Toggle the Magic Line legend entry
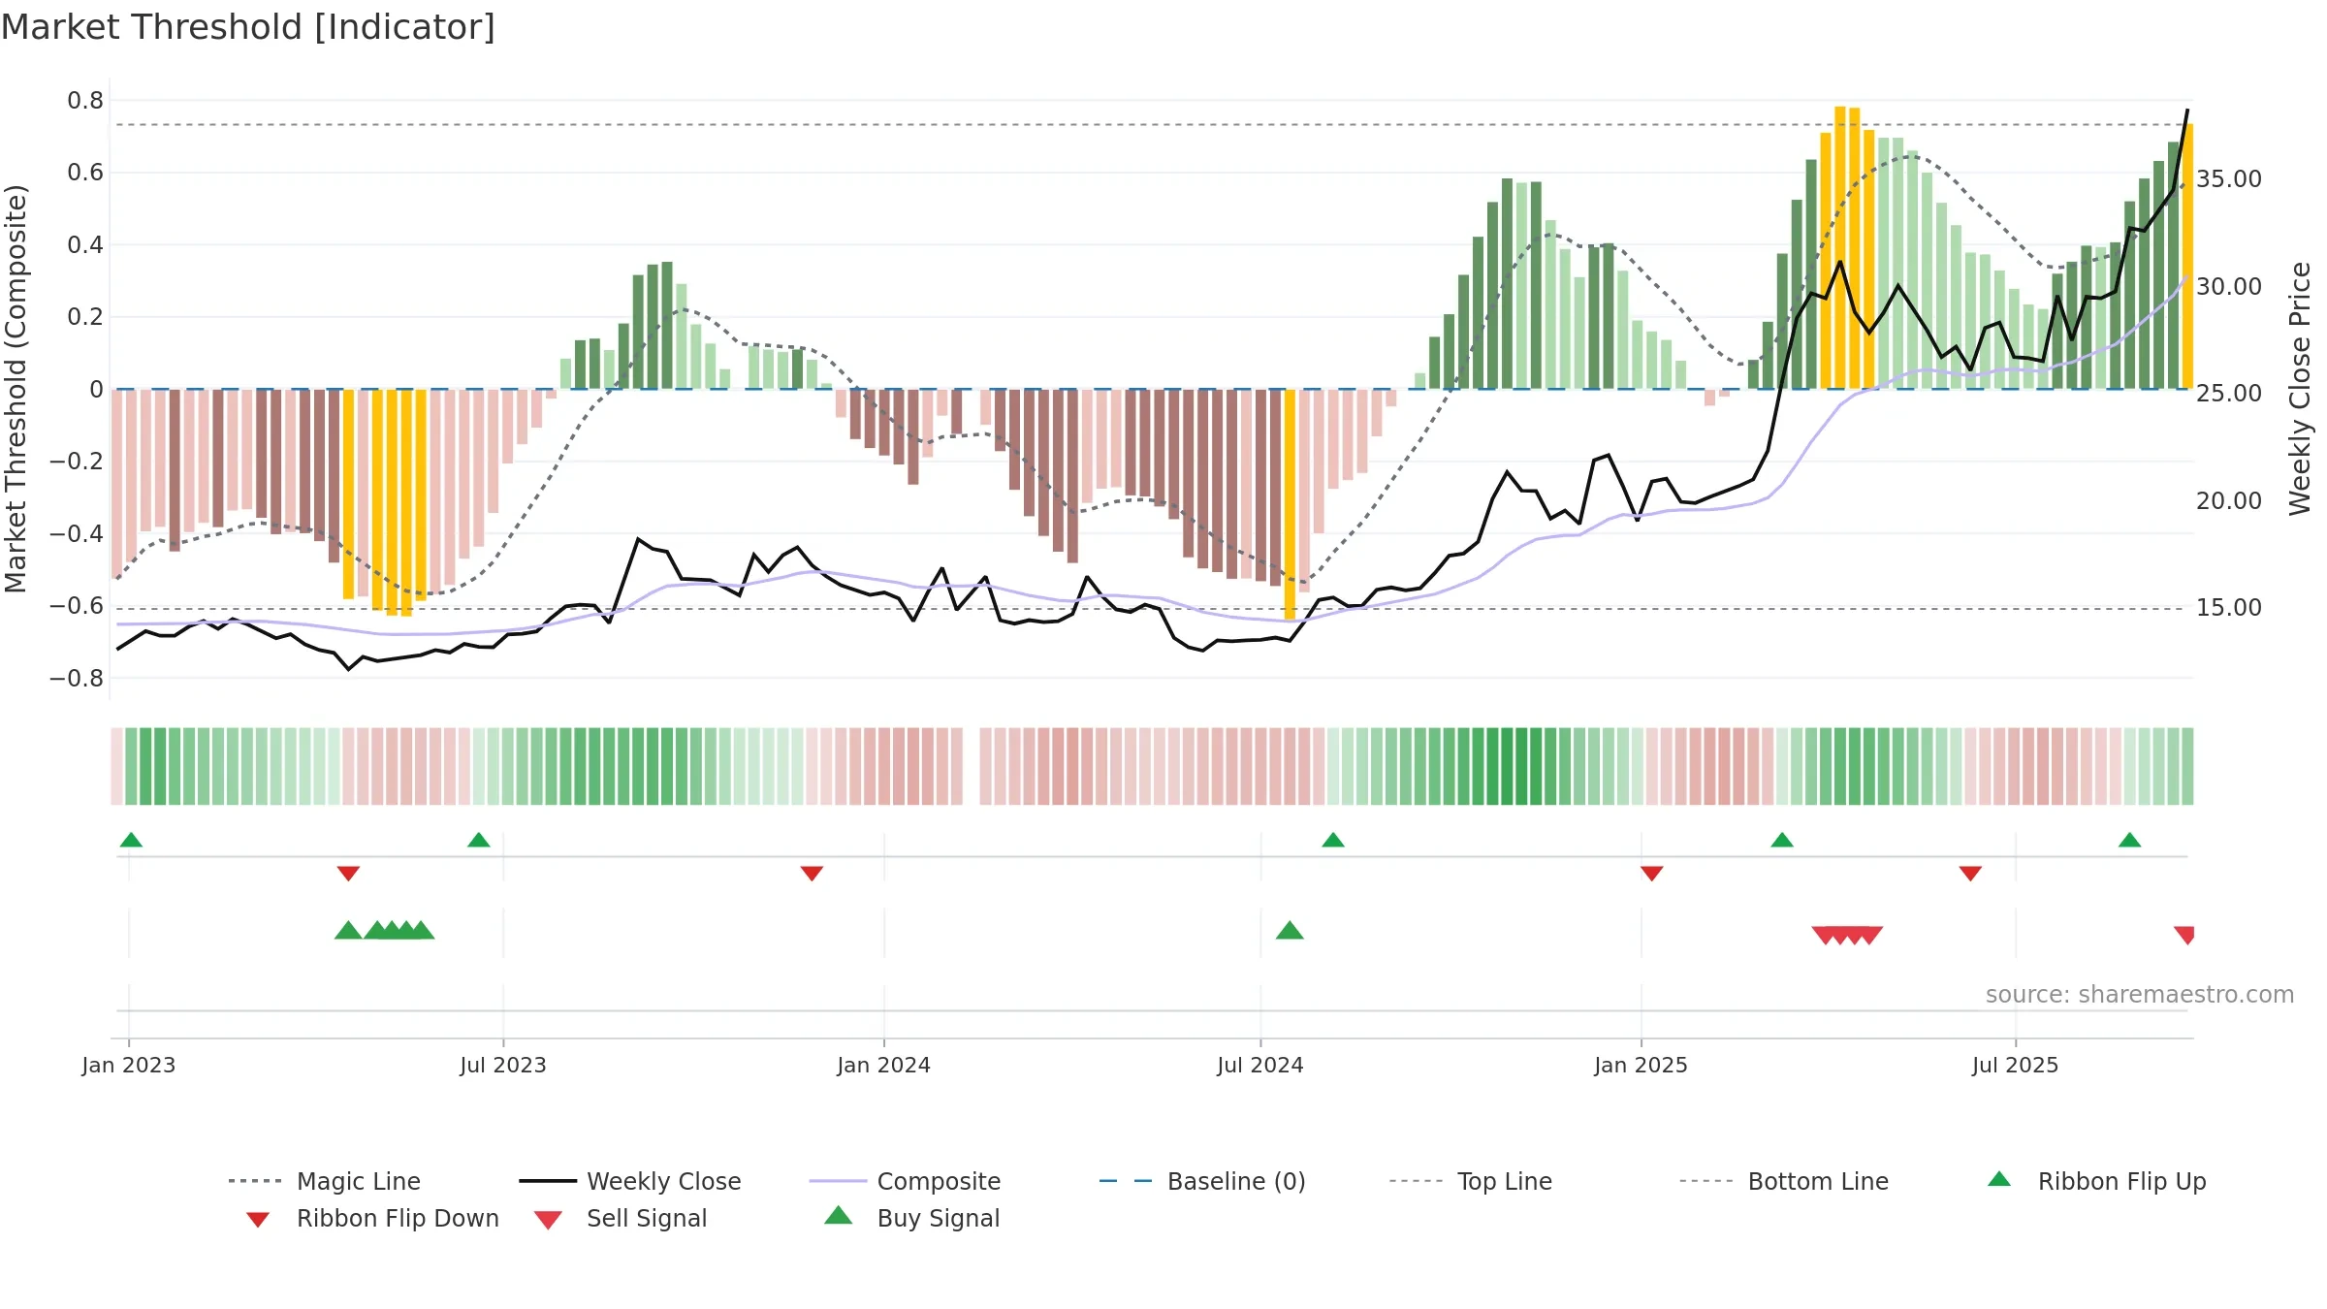 pos(324,1181)
